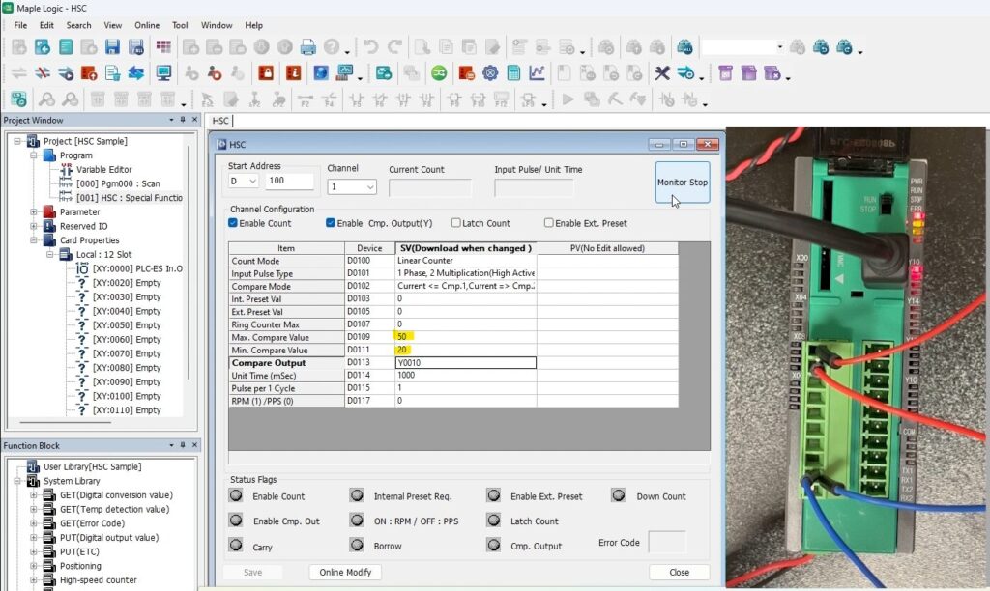This screenshot has height=591, width=990.
Task: Click the red padlock toolbar icon
Action: coord(266,73)
